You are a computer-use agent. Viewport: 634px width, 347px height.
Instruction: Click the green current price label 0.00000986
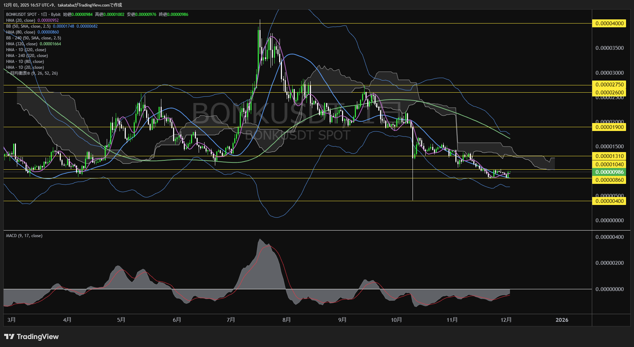(x=609, y=172)
